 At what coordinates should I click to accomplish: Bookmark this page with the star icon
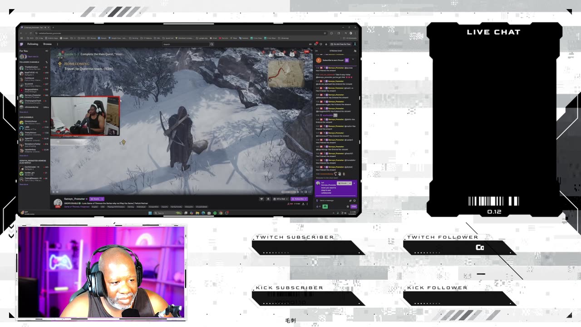325,33
